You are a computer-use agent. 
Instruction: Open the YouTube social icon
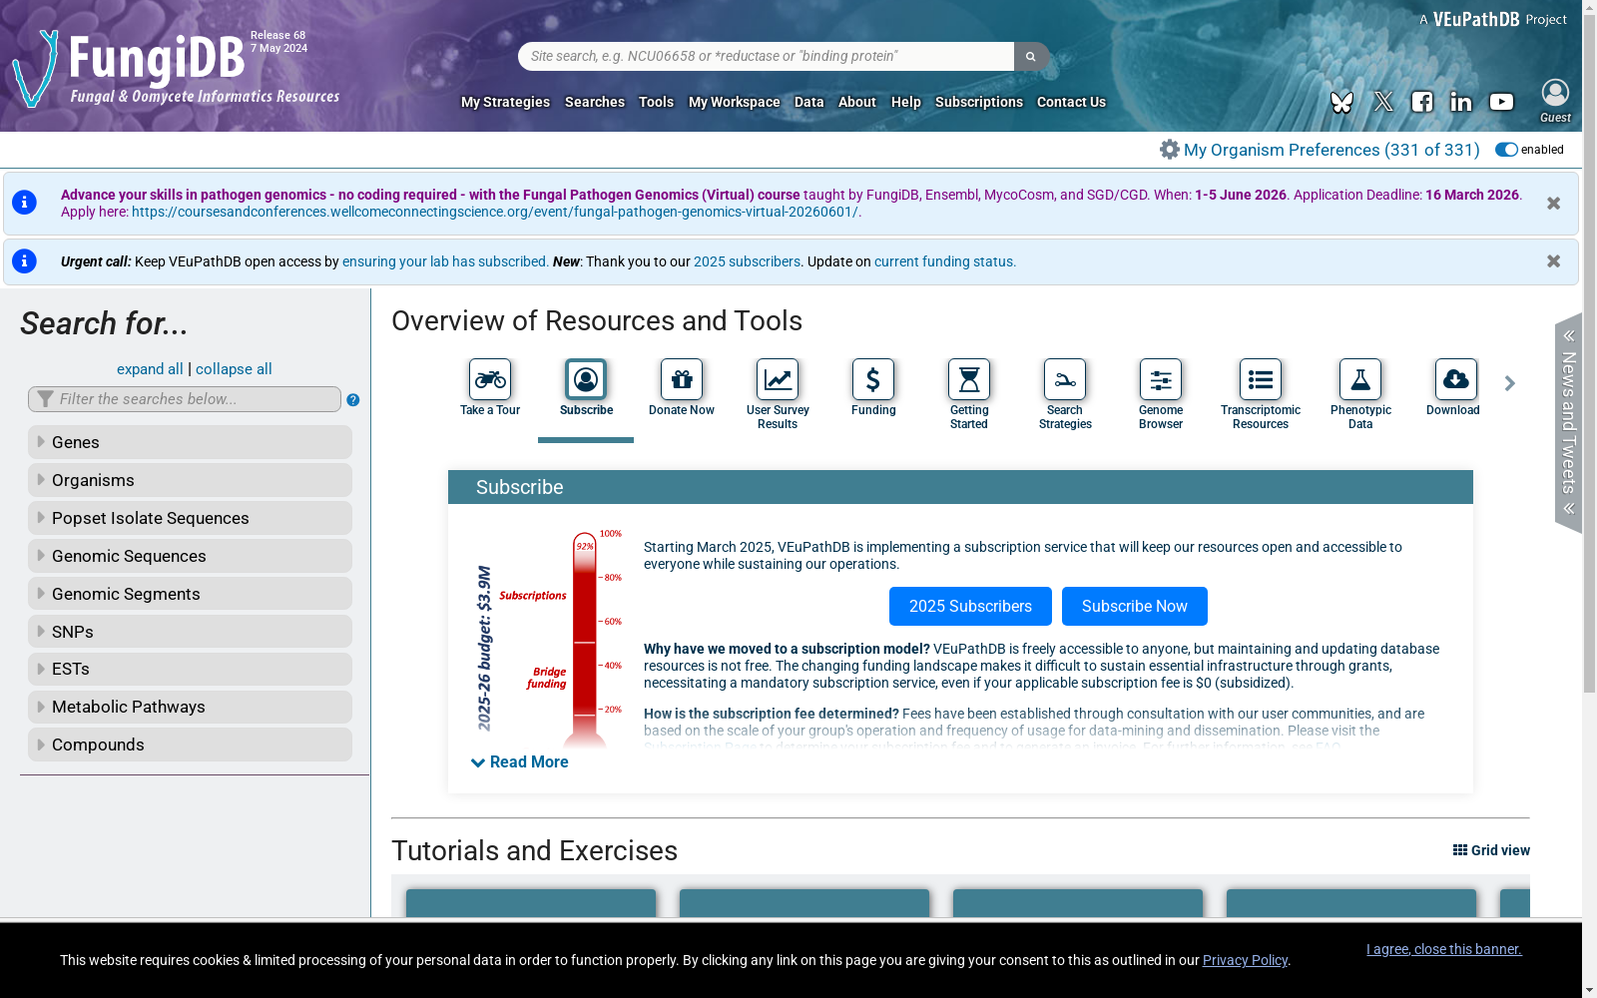pyautogui.click(x=1501, y=102)
